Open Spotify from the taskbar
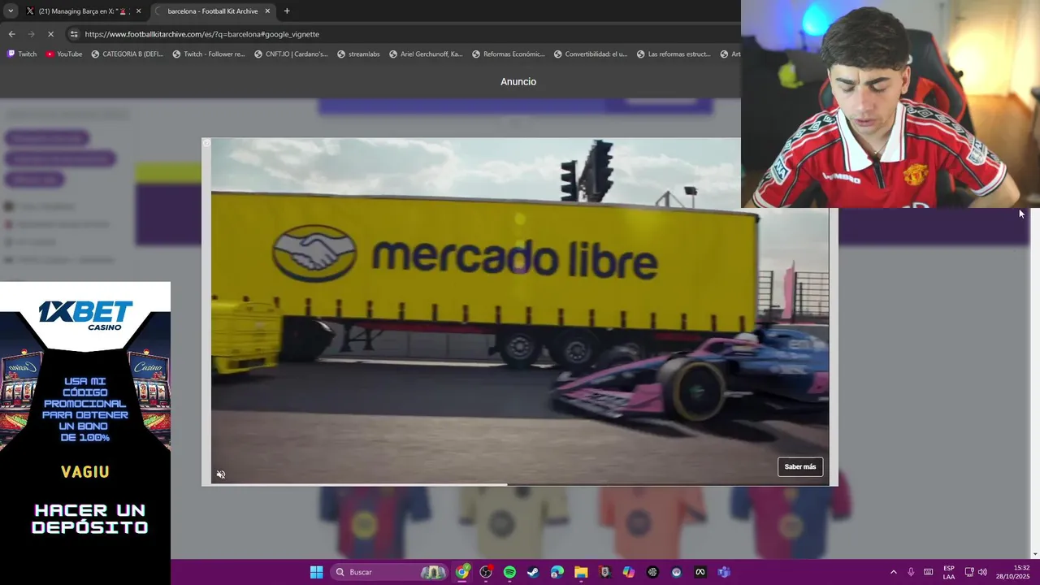 point(509,572)
